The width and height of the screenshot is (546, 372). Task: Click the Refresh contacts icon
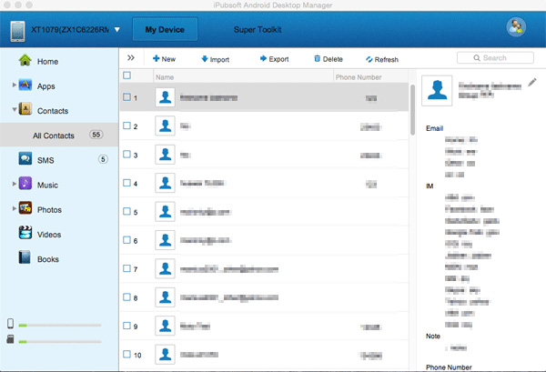[369, 59]
